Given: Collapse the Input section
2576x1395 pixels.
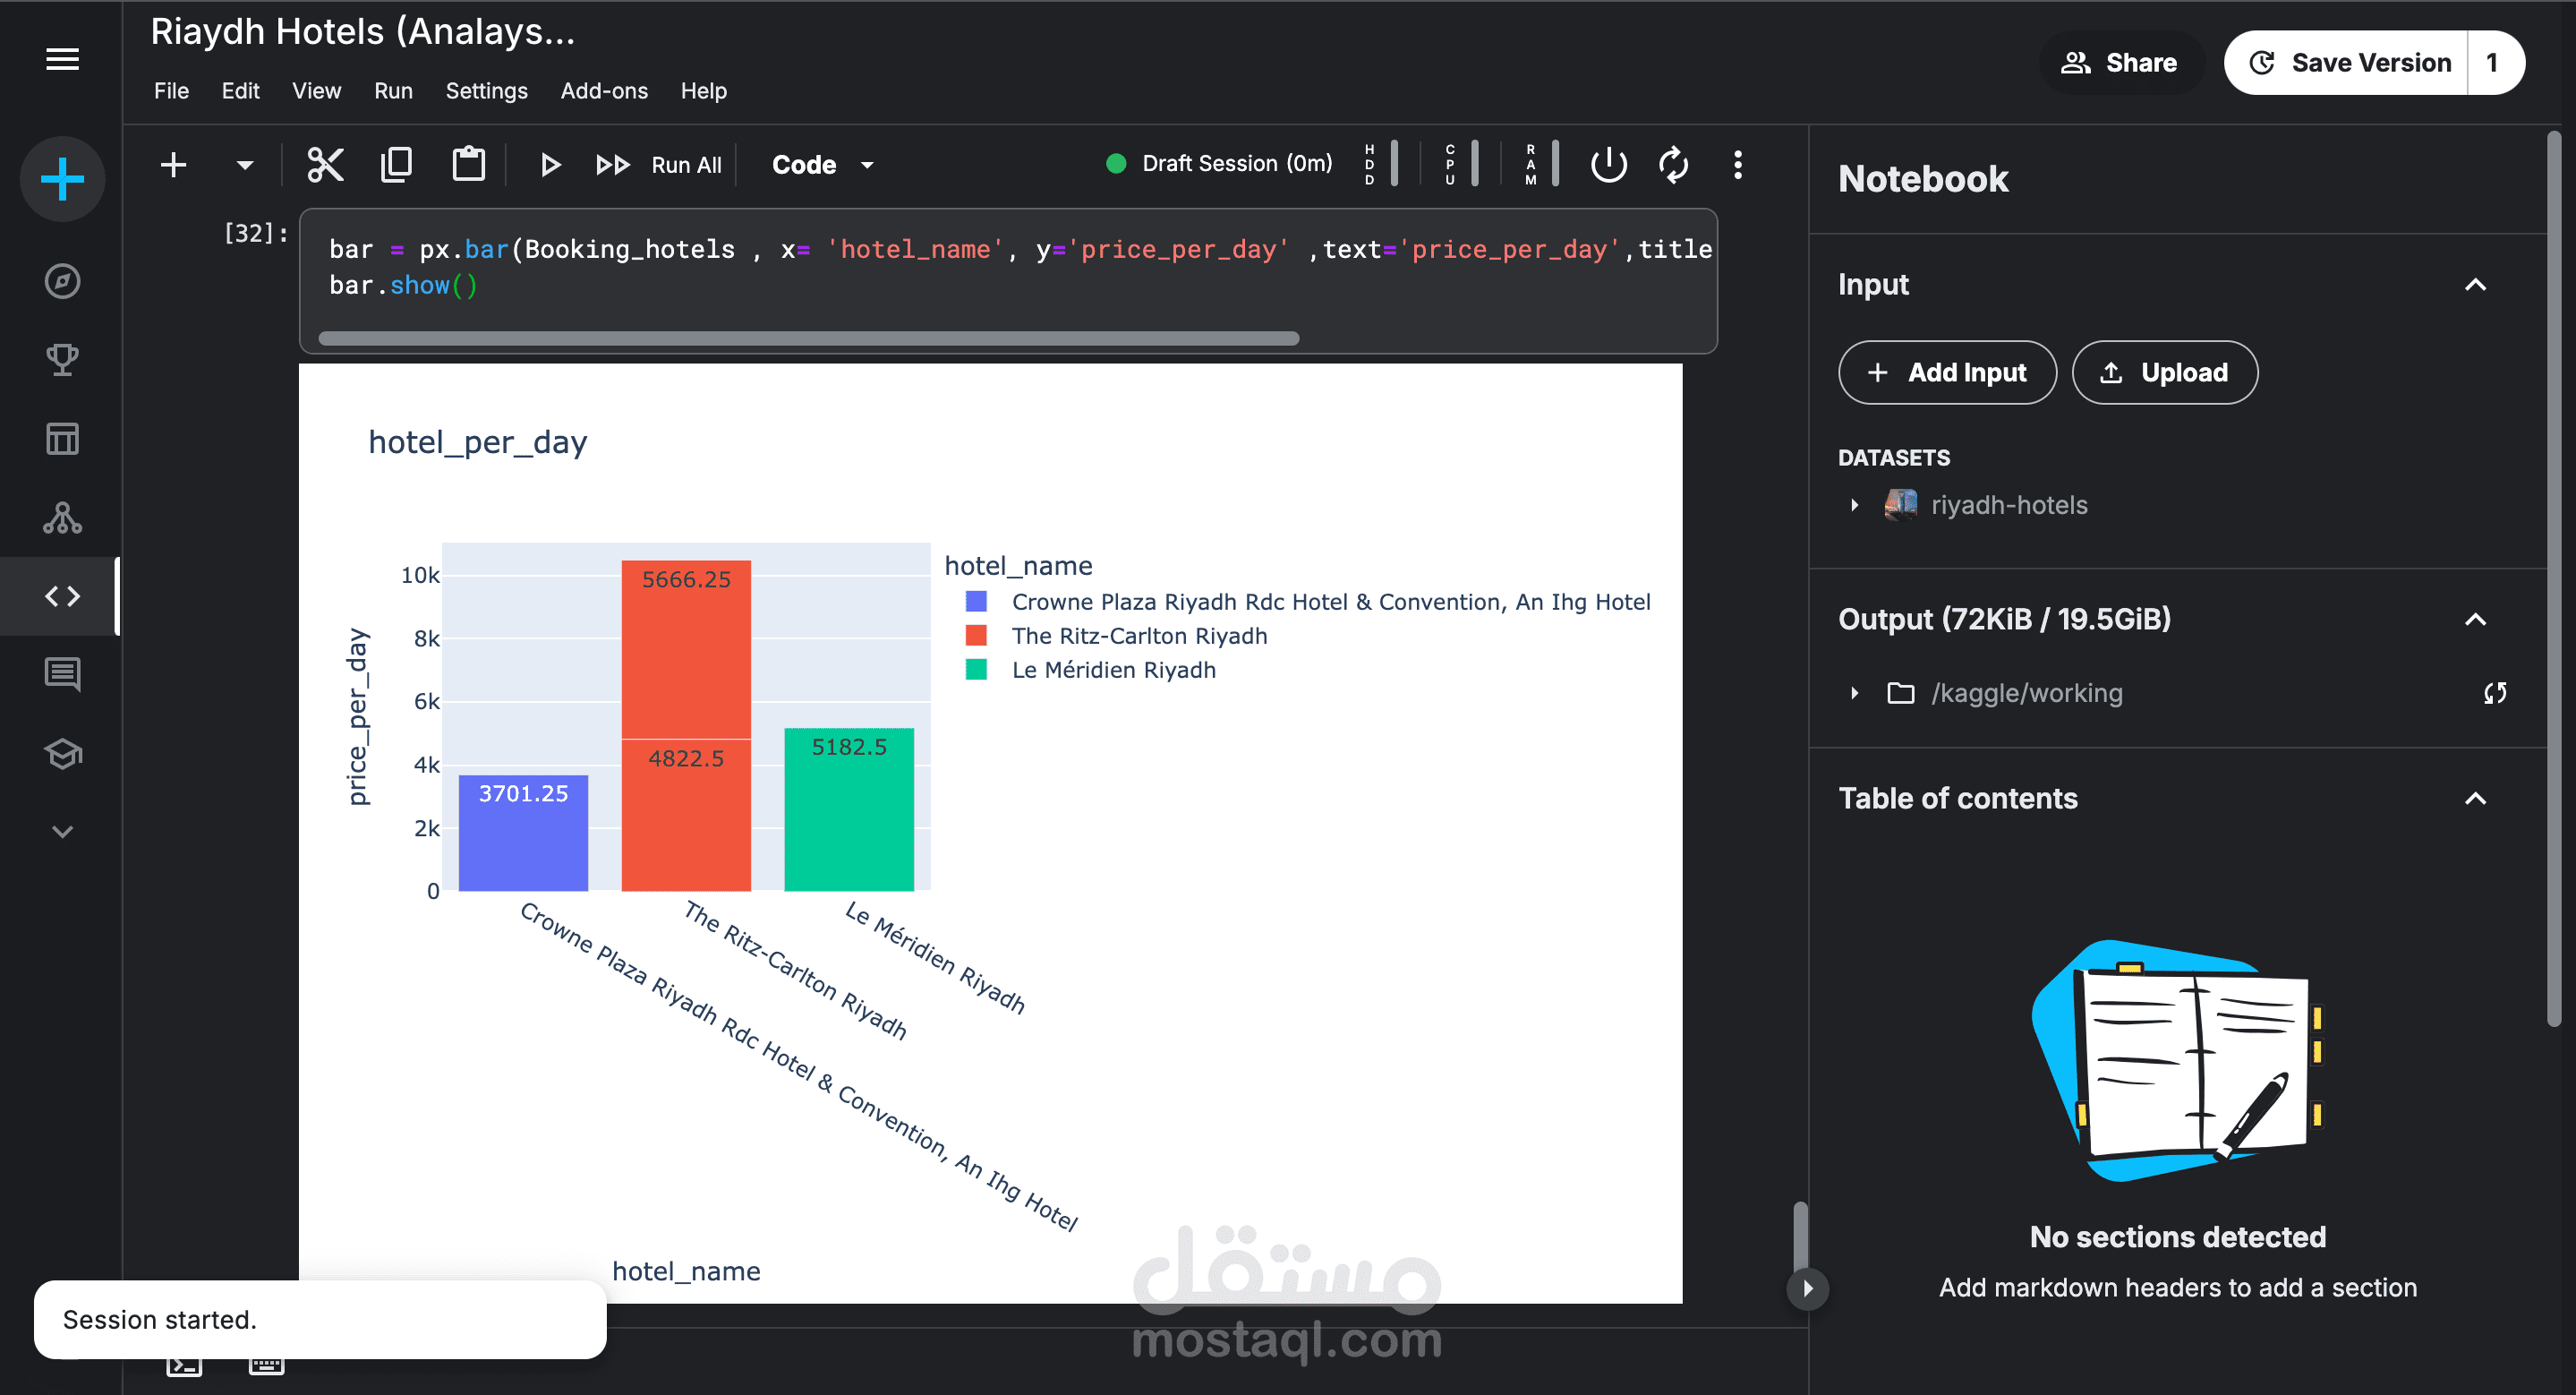Looking at the screenshot, I should click(x=2474, y=285).
